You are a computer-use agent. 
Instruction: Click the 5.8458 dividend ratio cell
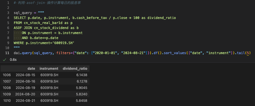[x=81, y=101]
